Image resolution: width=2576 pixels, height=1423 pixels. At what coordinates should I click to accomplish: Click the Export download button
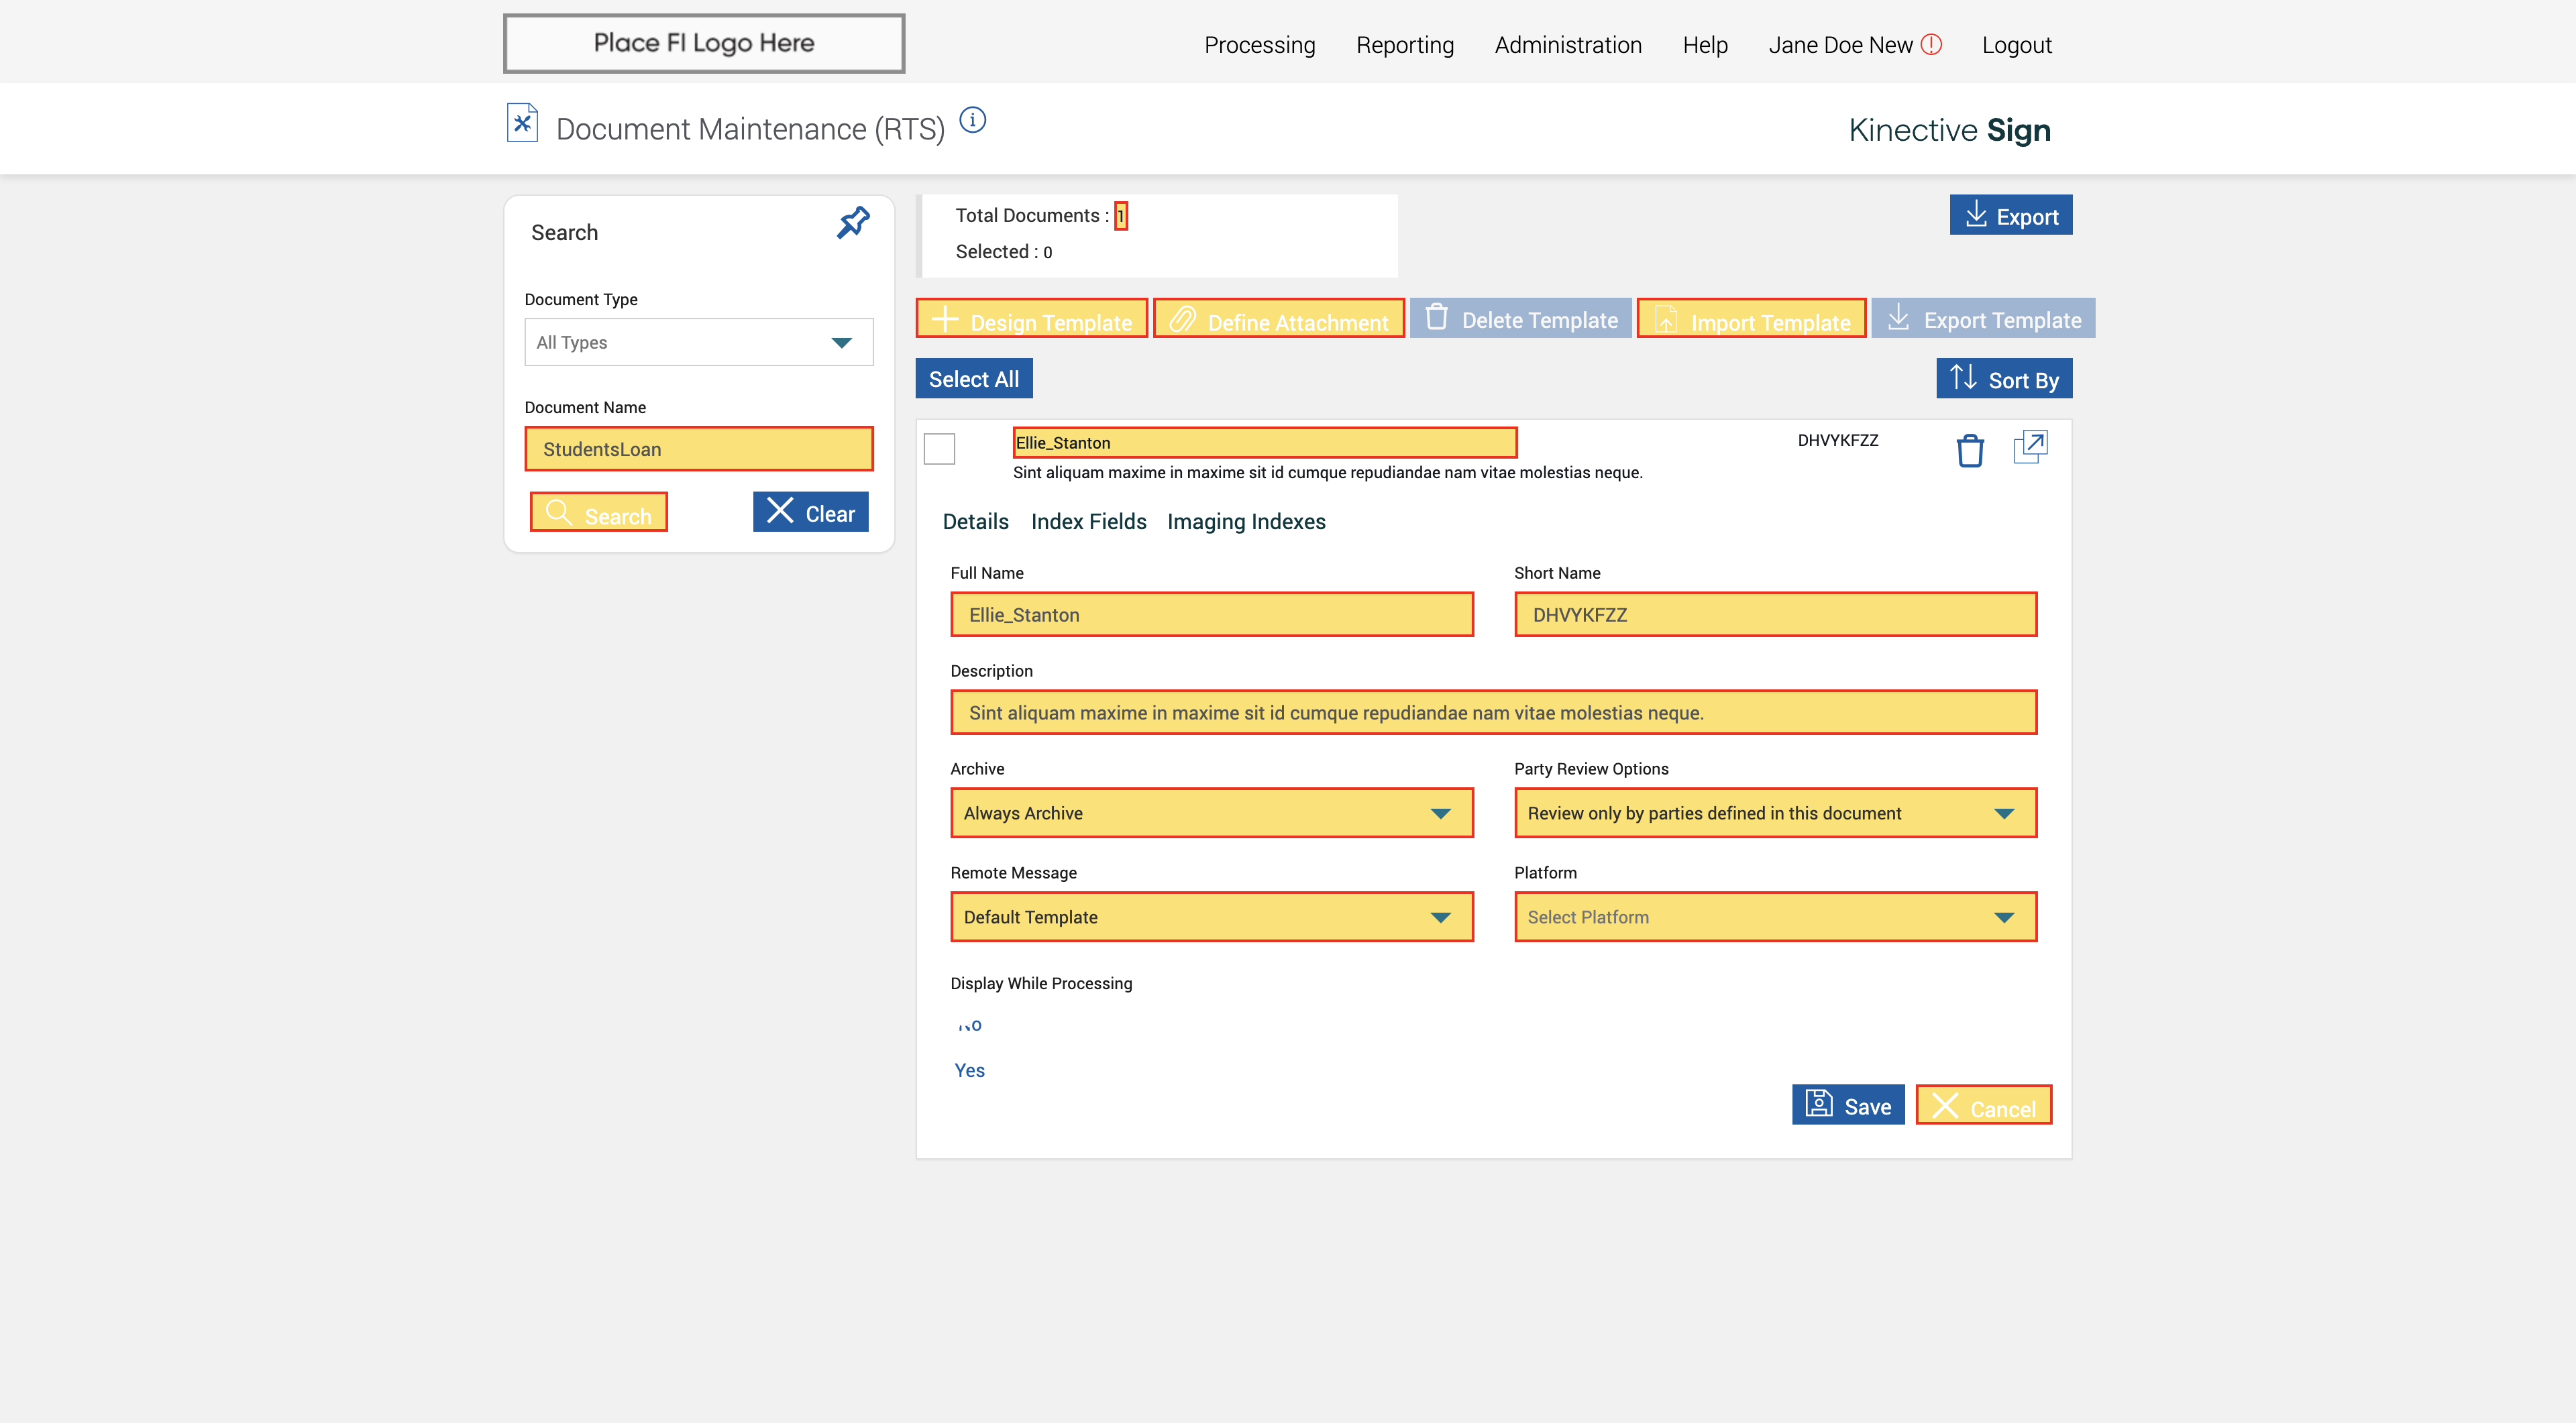(2010, 216)
